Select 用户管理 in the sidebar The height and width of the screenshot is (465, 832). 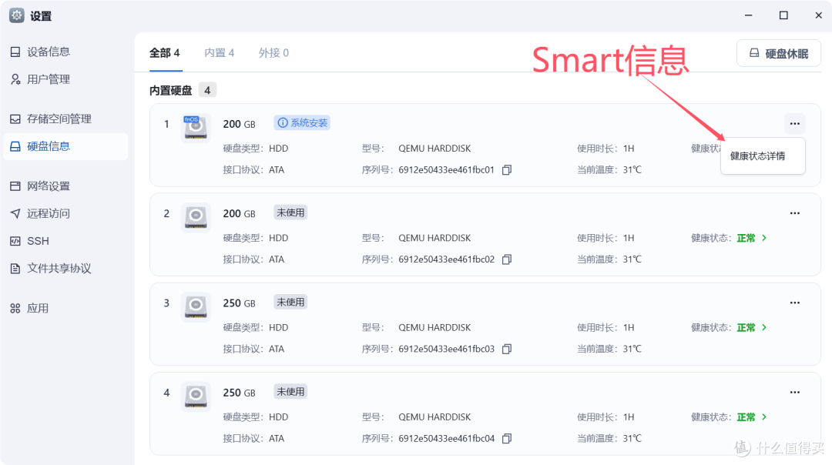(x=49, y=79)
